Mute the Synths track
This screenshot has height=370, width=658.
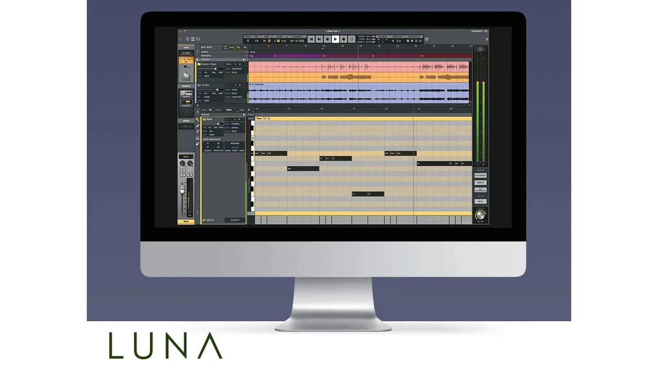click(x=240, y=85)
